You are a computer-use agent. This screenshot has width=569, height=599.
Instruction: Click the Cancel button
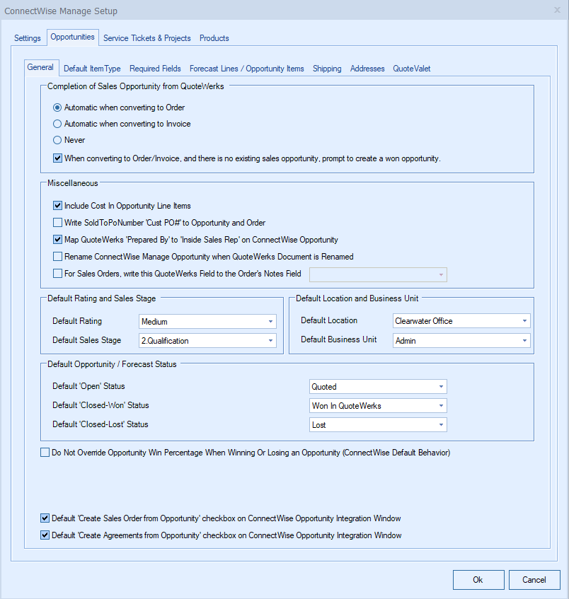click(534, 580)
